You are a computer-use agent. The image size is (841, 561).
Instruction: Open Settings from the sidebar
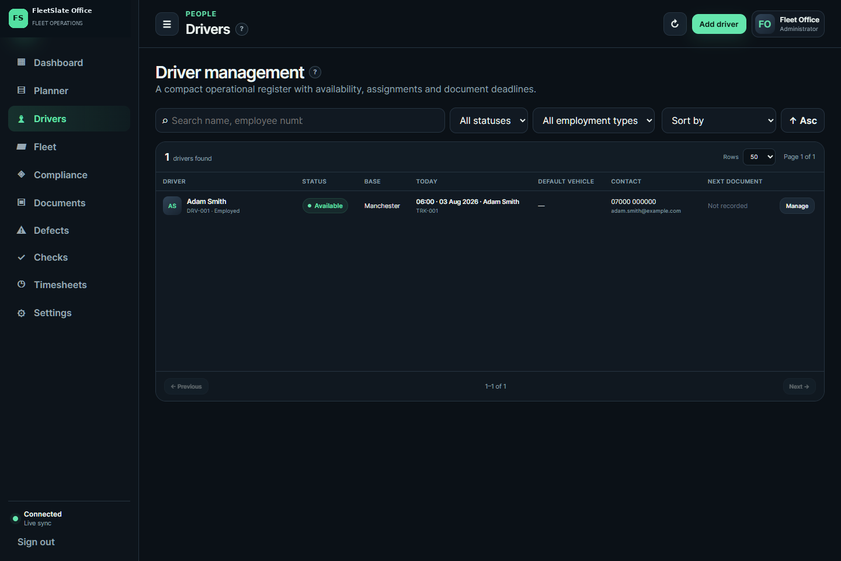(69, 313)
